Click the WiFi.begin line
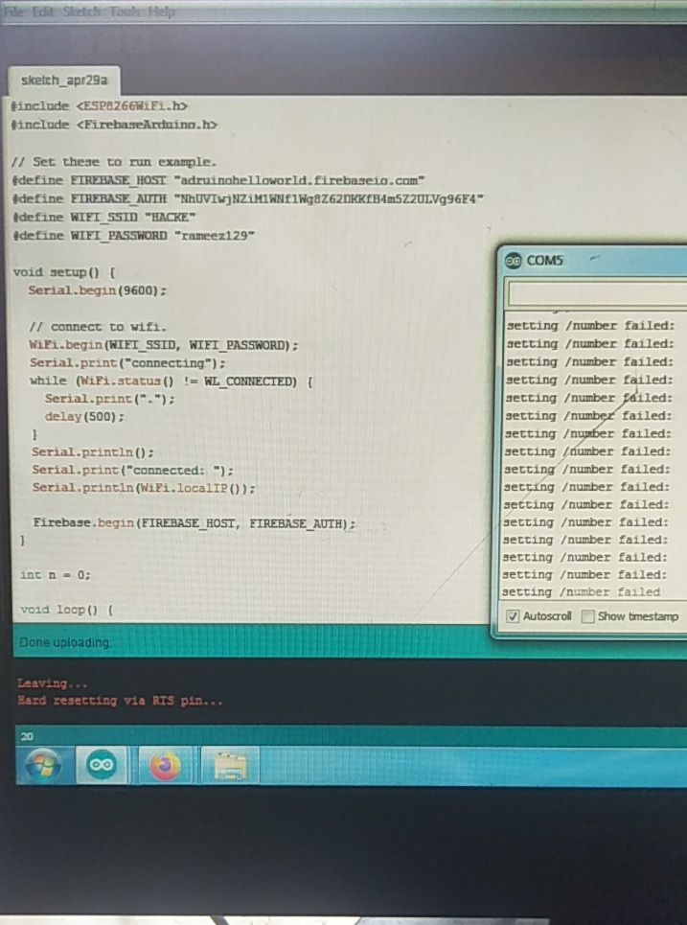Viewport: 687px width, 925px height. click(163, 345)
